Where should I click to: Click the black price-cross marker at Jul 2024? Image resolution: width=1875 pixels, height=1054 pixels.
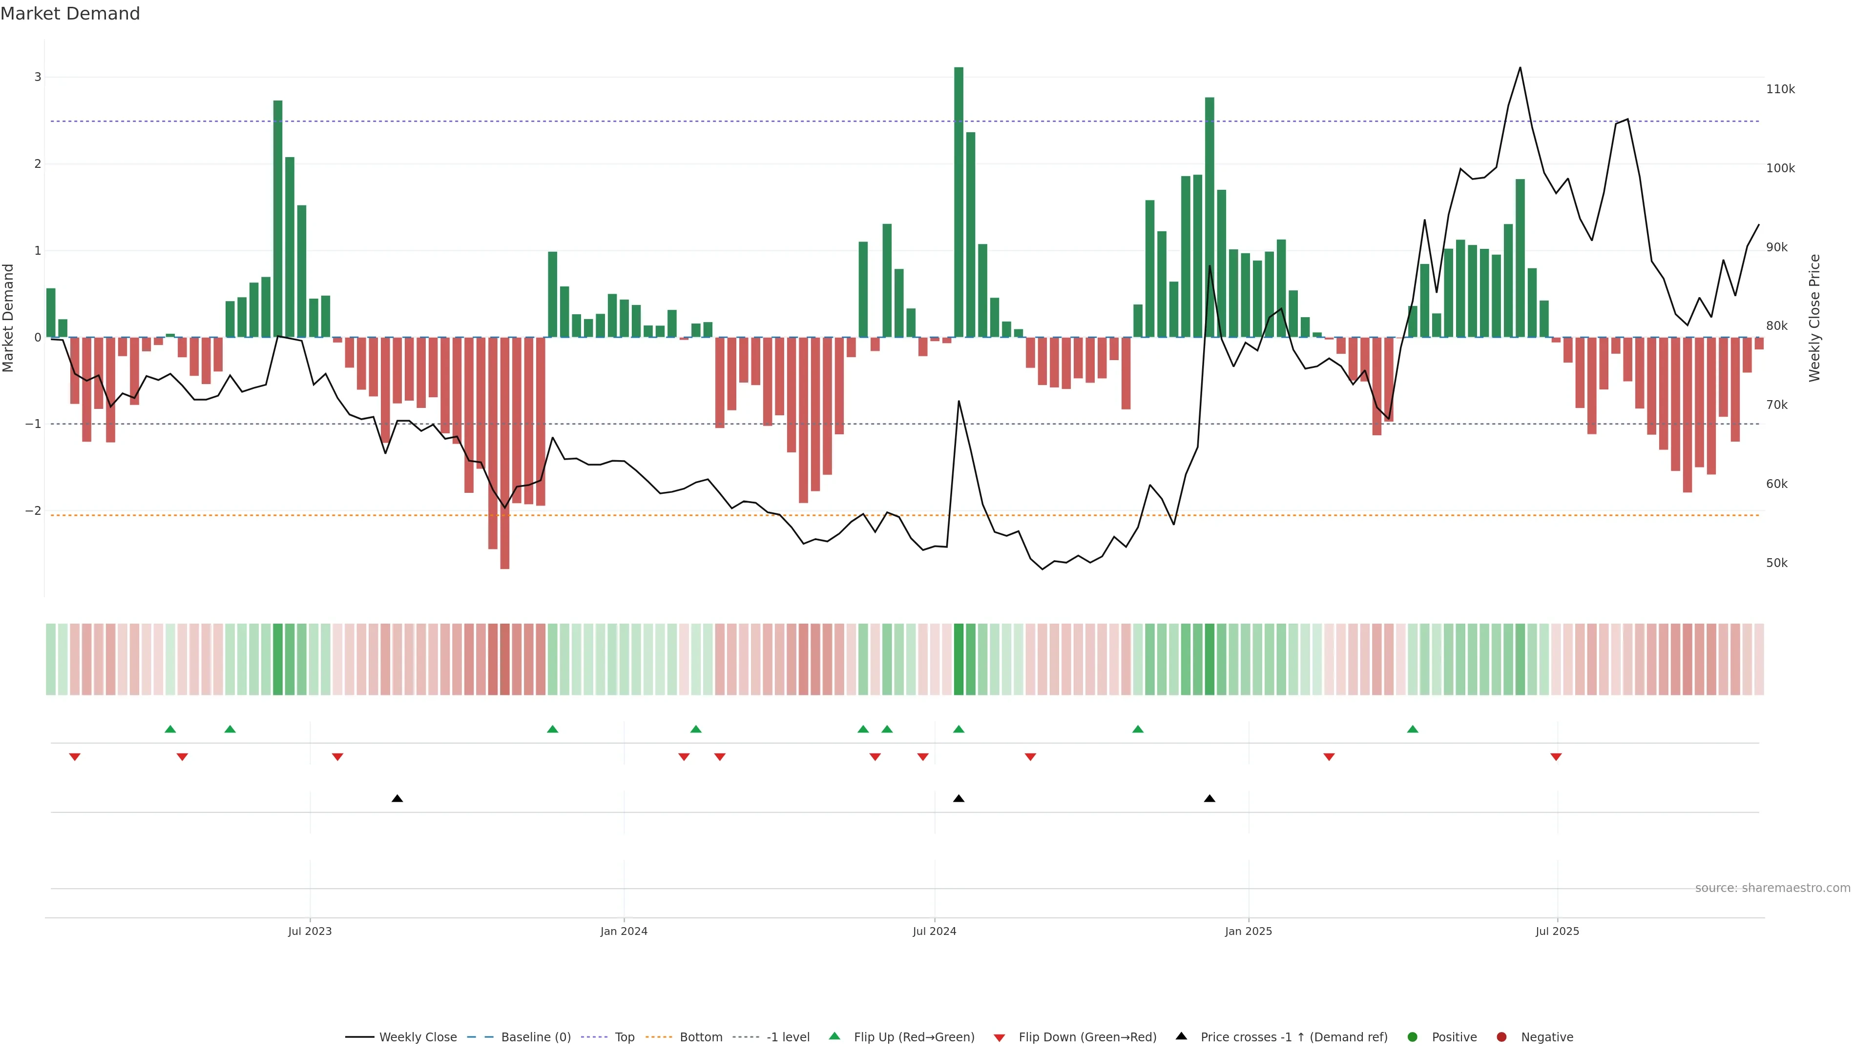click(x=958, y=799)
